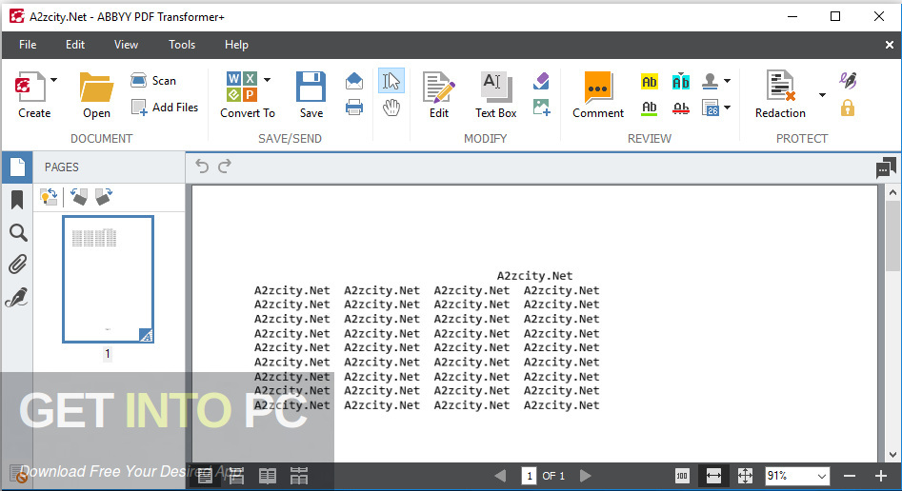Toggle fit page best-fit view
Viewport: 902px width, 491px height.
click(745, 476)
